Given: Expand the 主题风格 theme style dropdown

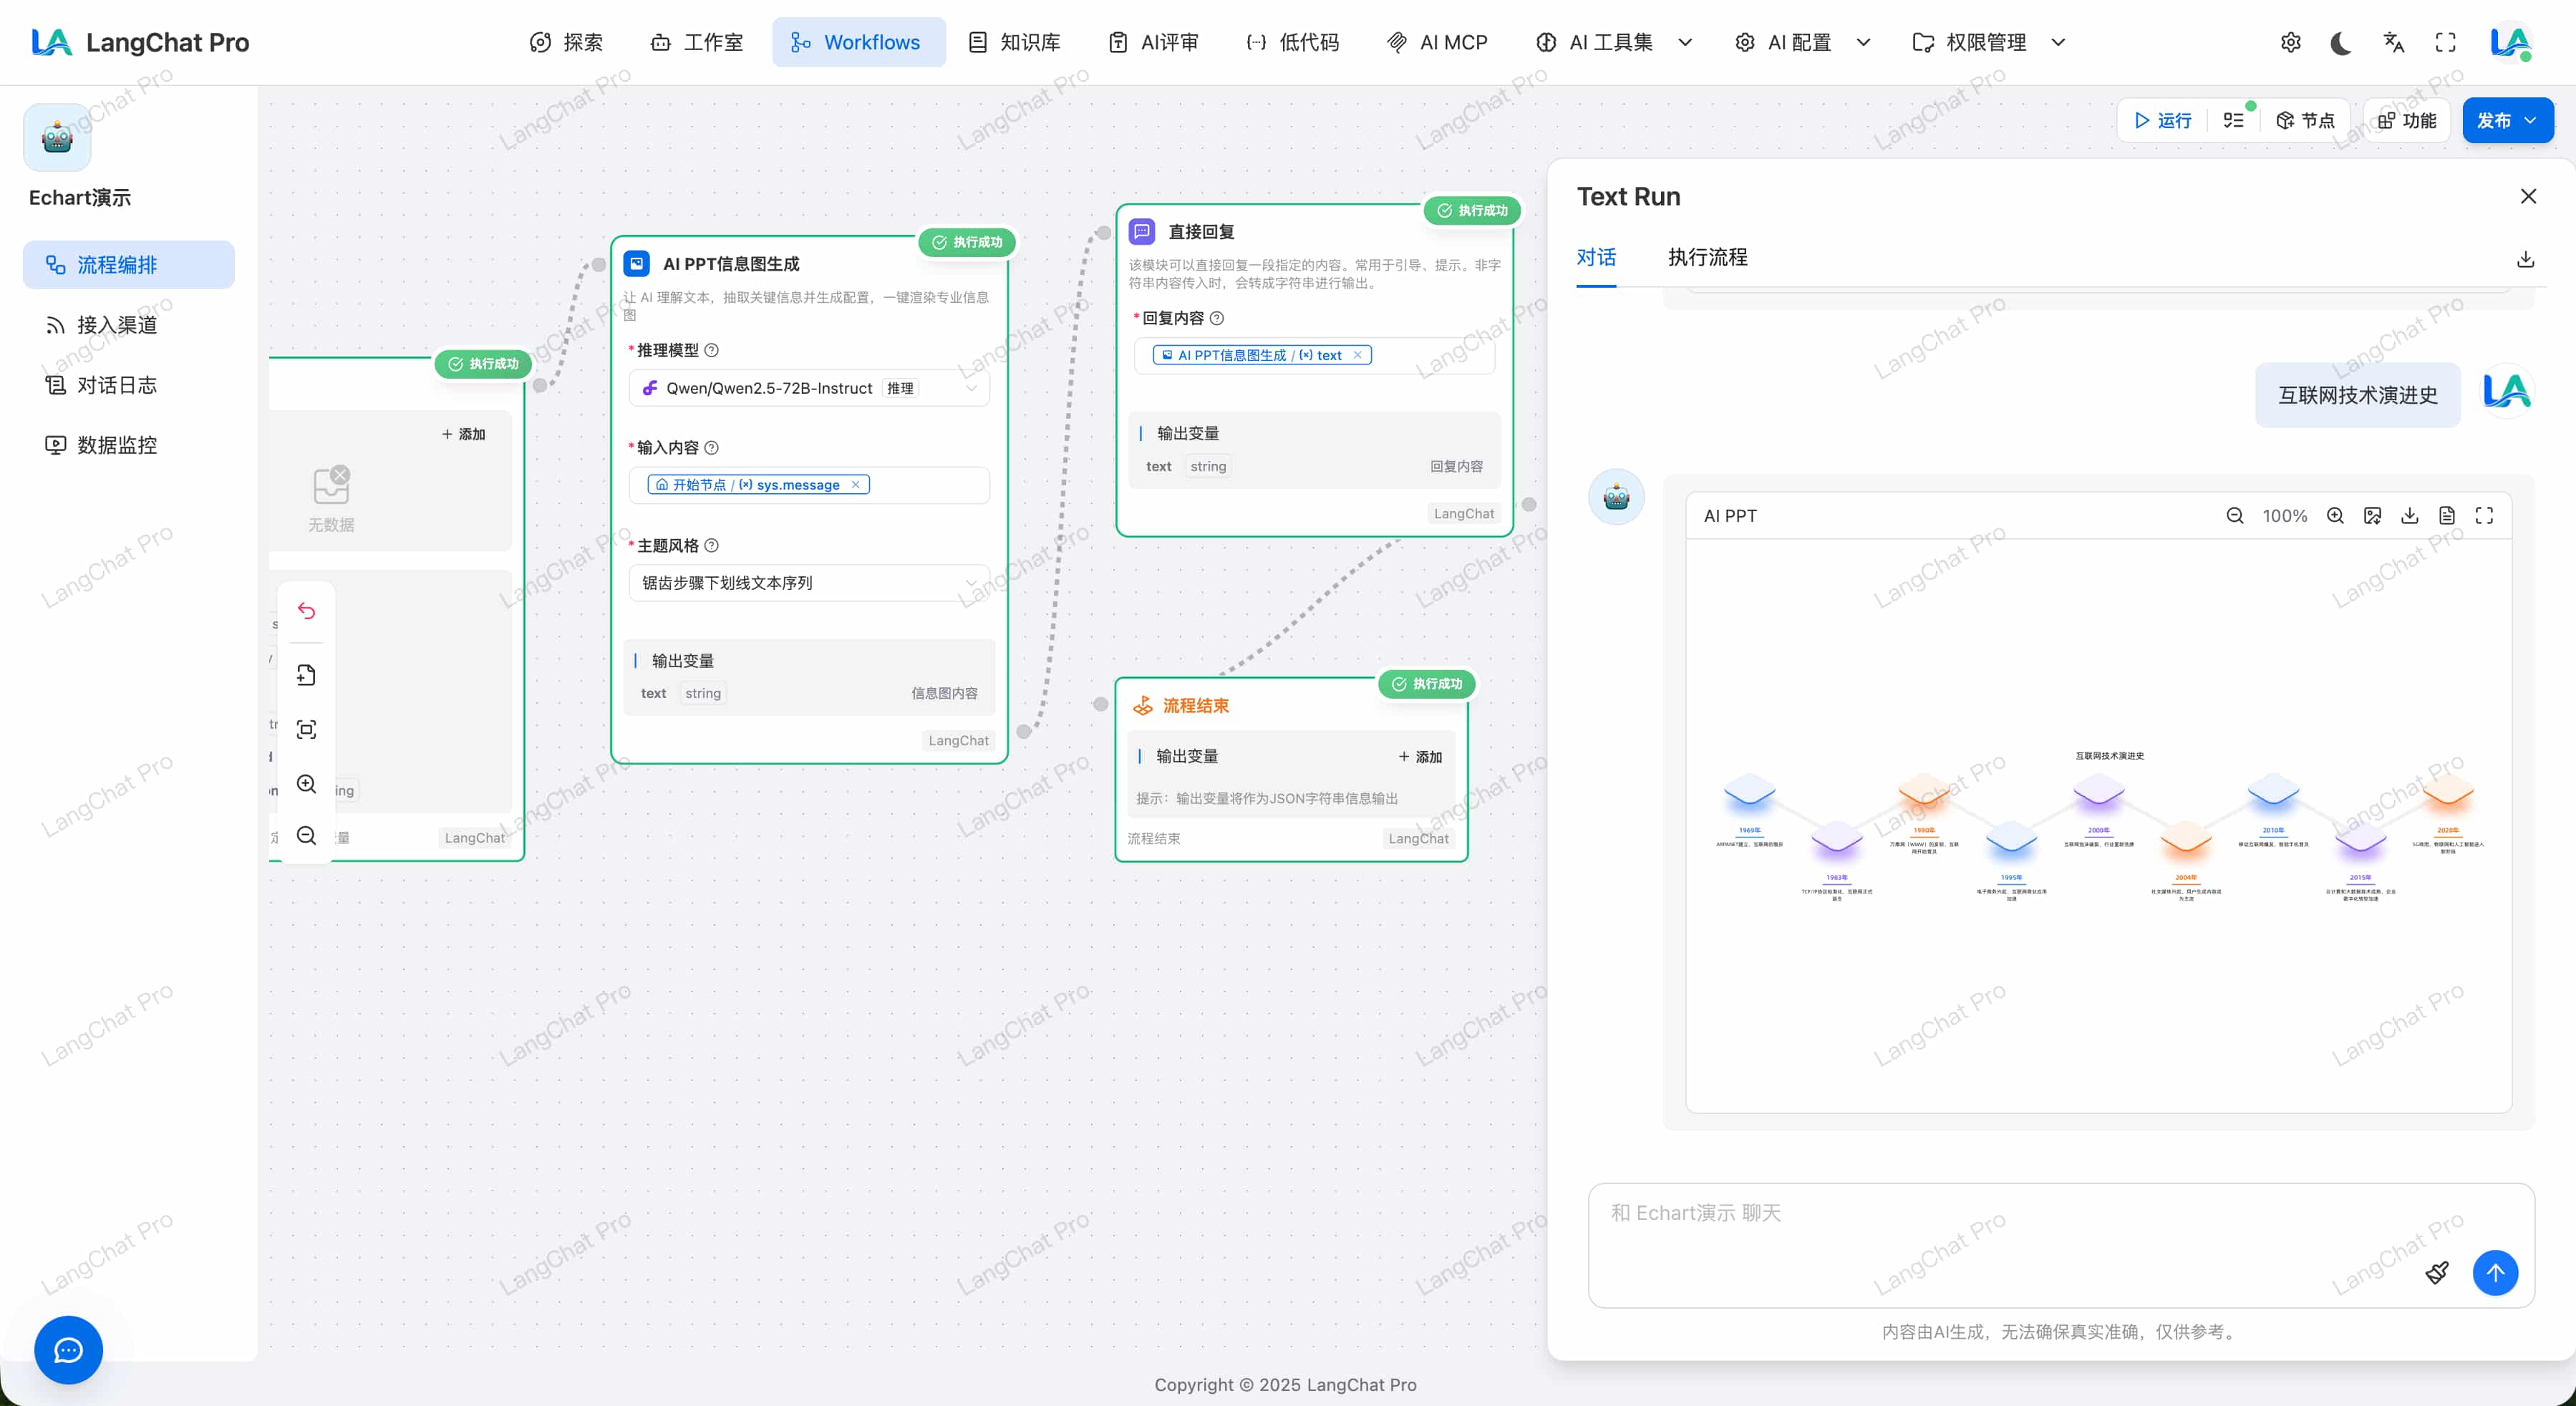Looking at the screenshot, I should [x=808, y=583].
